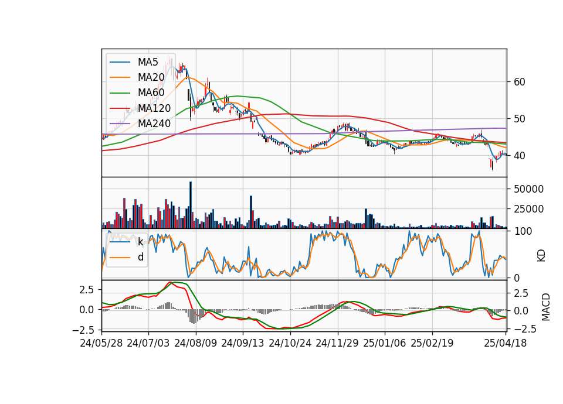This screenshot has width=563, height=404.
Task: Click the tallest volume bar in August
Action: coord(191,205)
